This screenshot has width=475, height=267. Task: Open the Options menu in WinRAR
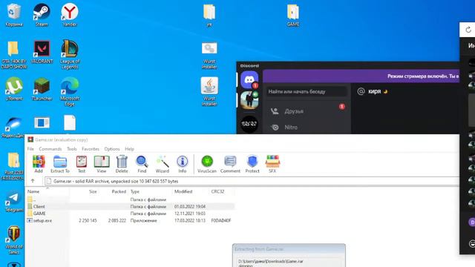(x=112, y=149)
